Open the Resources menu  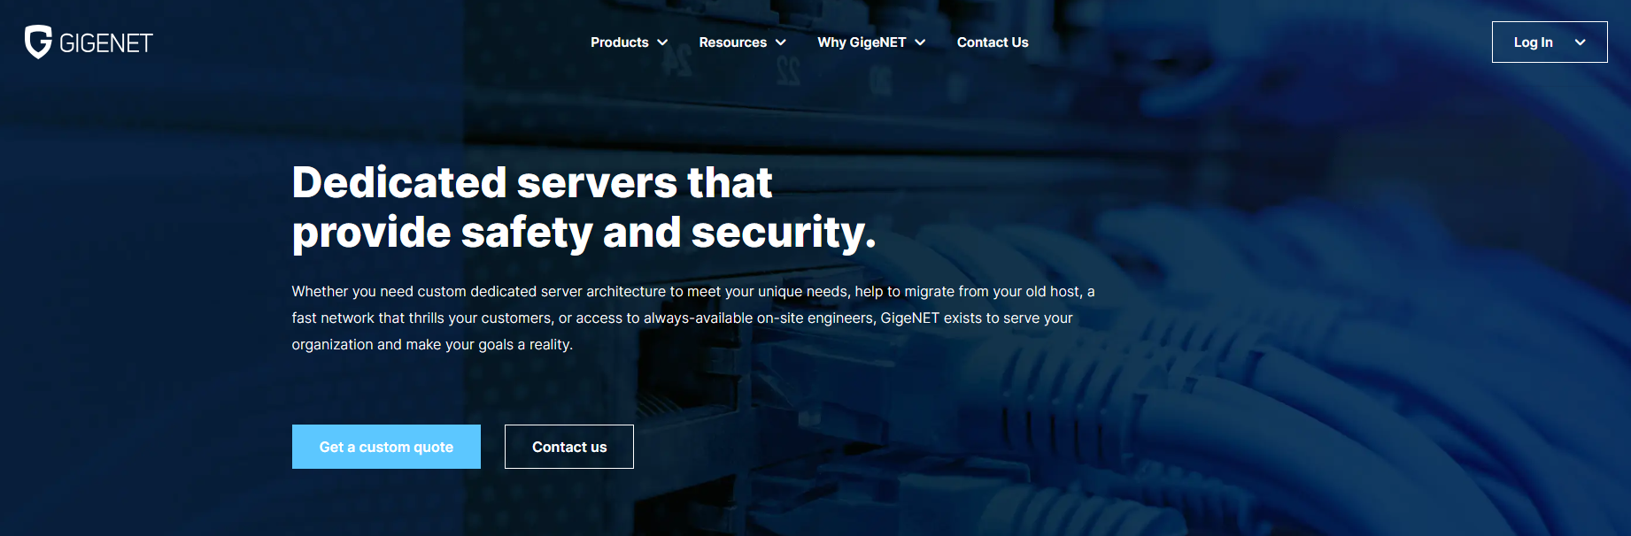[733, 42]
